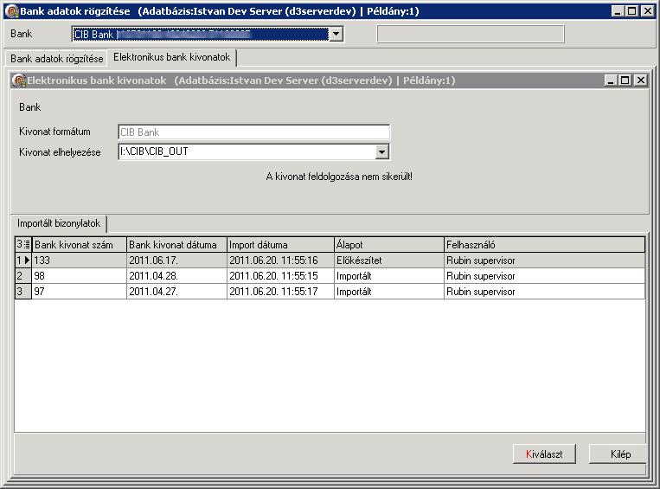Select the Elektronikus bank kivonatok tab

point(172,57)
